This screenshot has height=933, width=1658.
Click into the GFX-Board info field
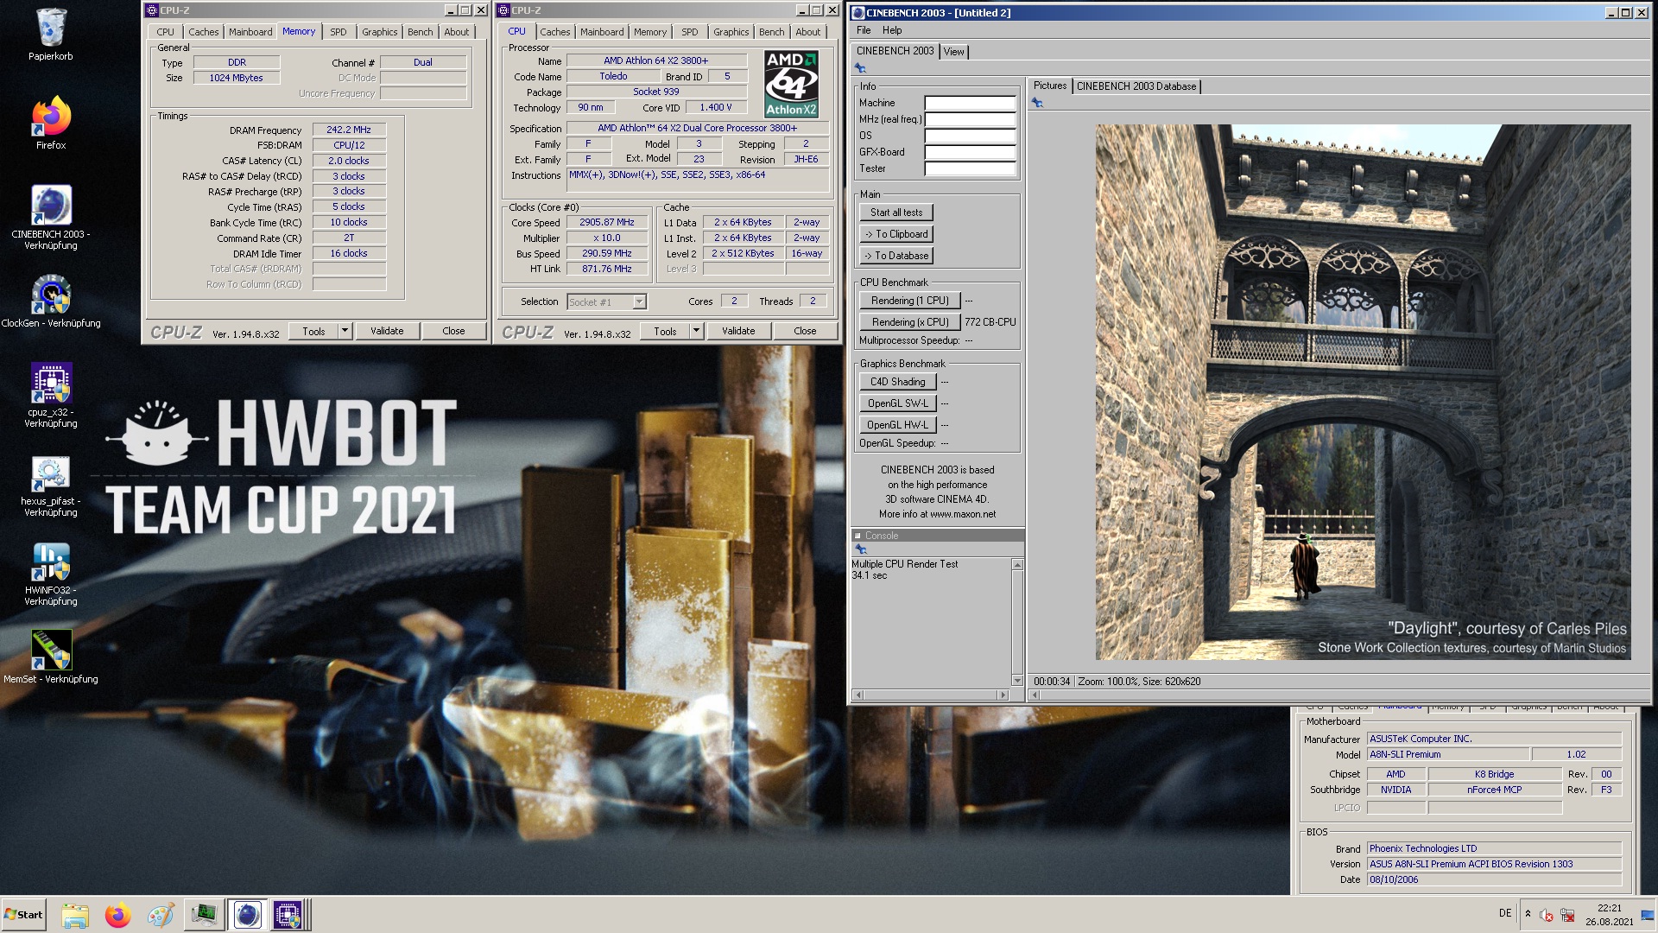pos(970,152)
